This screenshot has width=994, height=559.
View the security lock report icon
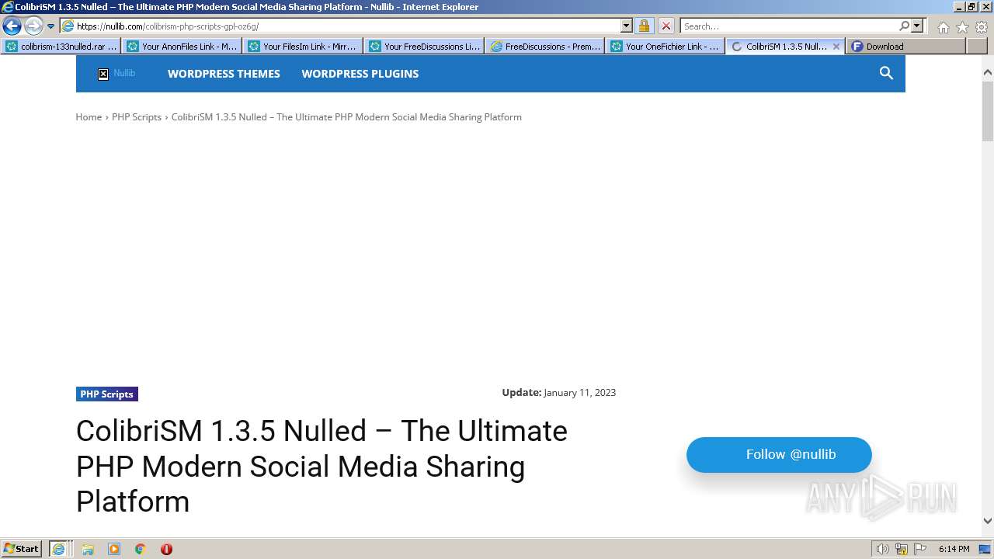[644, 26]
